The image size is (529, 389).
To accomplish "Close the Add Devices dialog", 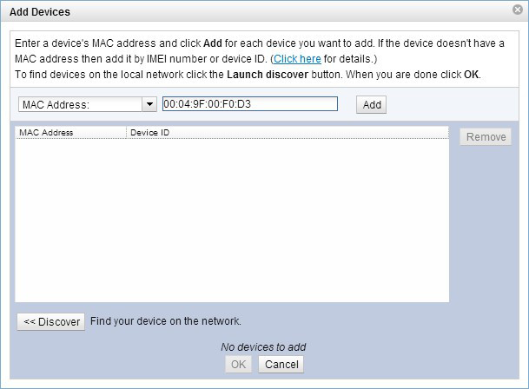I will (x=518, y=11).
